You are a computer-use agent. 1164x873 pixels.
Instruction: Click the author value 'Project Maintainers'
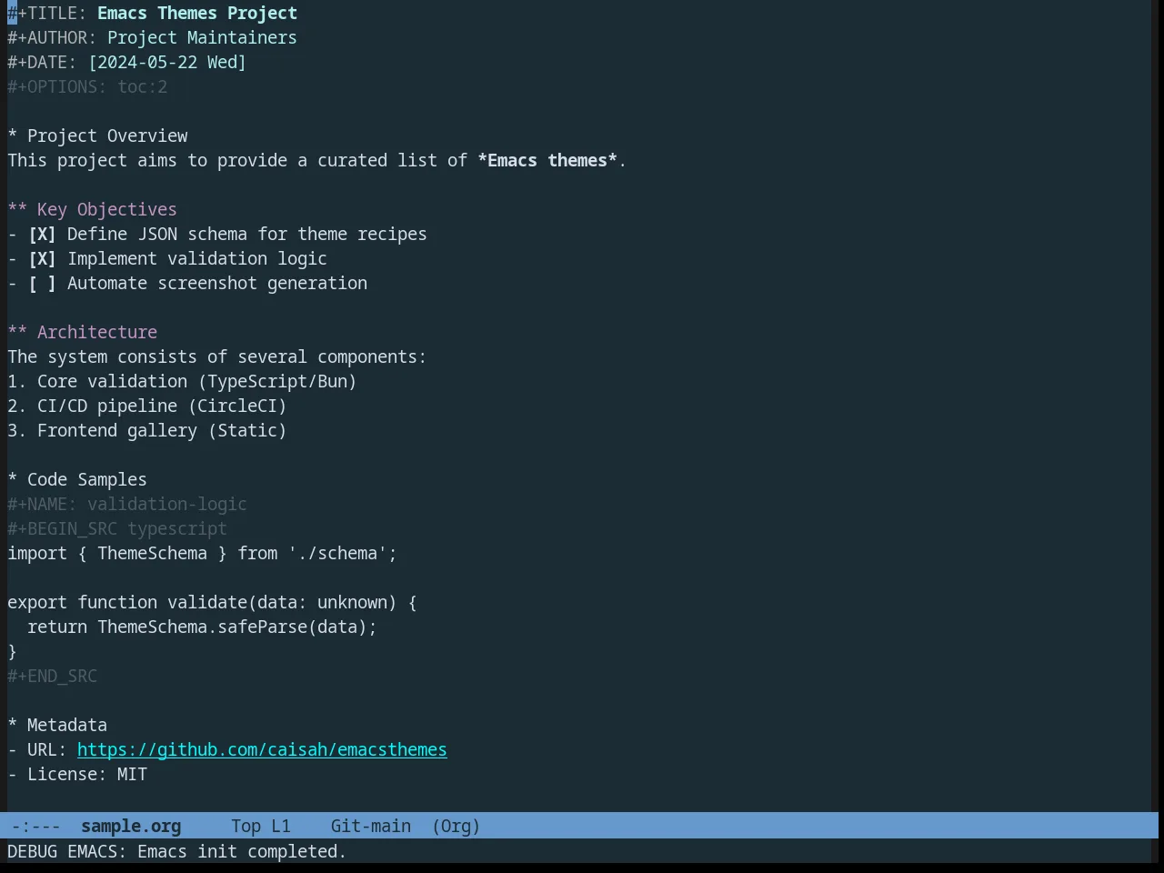[x=202, y=37]
